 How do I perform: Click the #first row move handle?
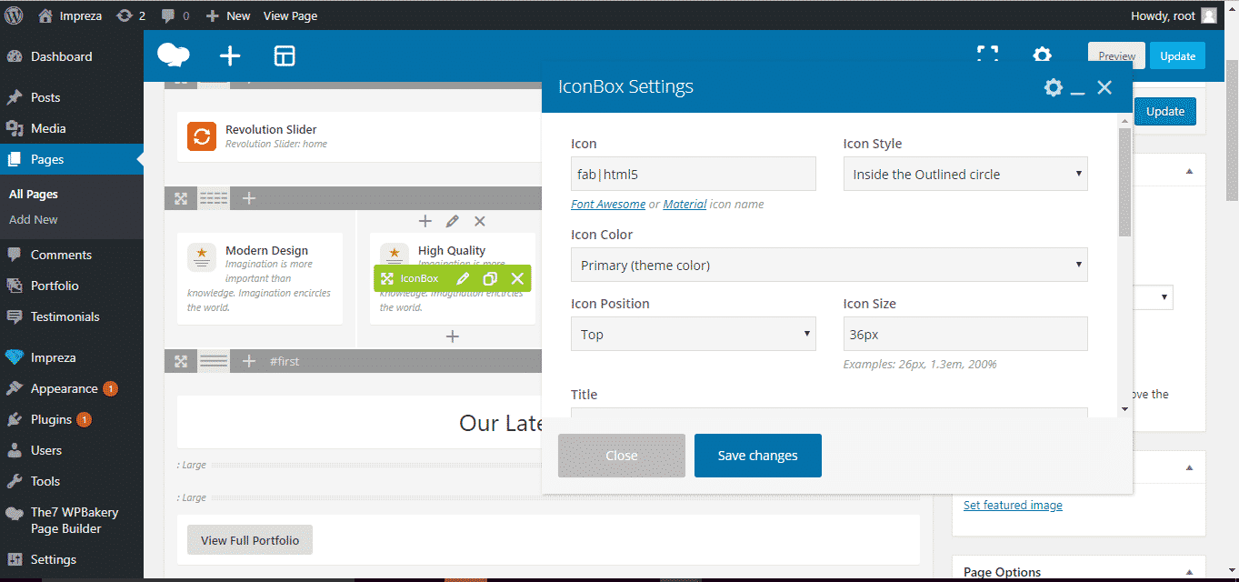pos(181,361)
